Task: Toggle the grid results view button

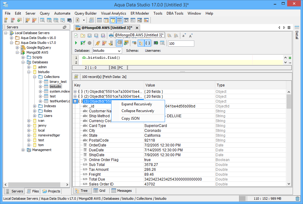Action: [x=119, y=43]
